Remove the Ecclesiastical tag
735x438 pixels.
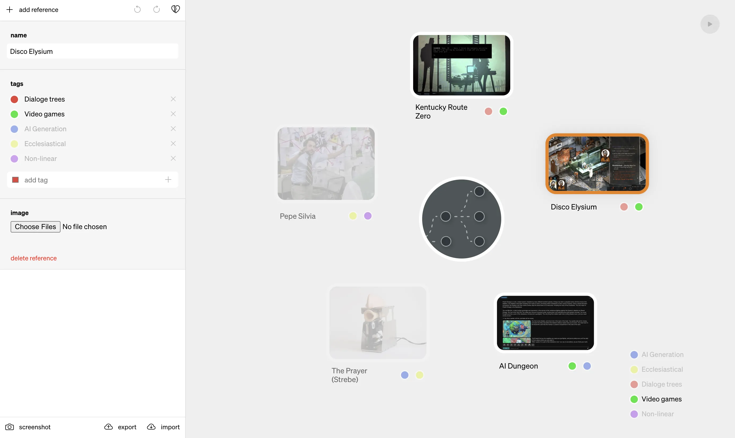(x=173, y=143)
